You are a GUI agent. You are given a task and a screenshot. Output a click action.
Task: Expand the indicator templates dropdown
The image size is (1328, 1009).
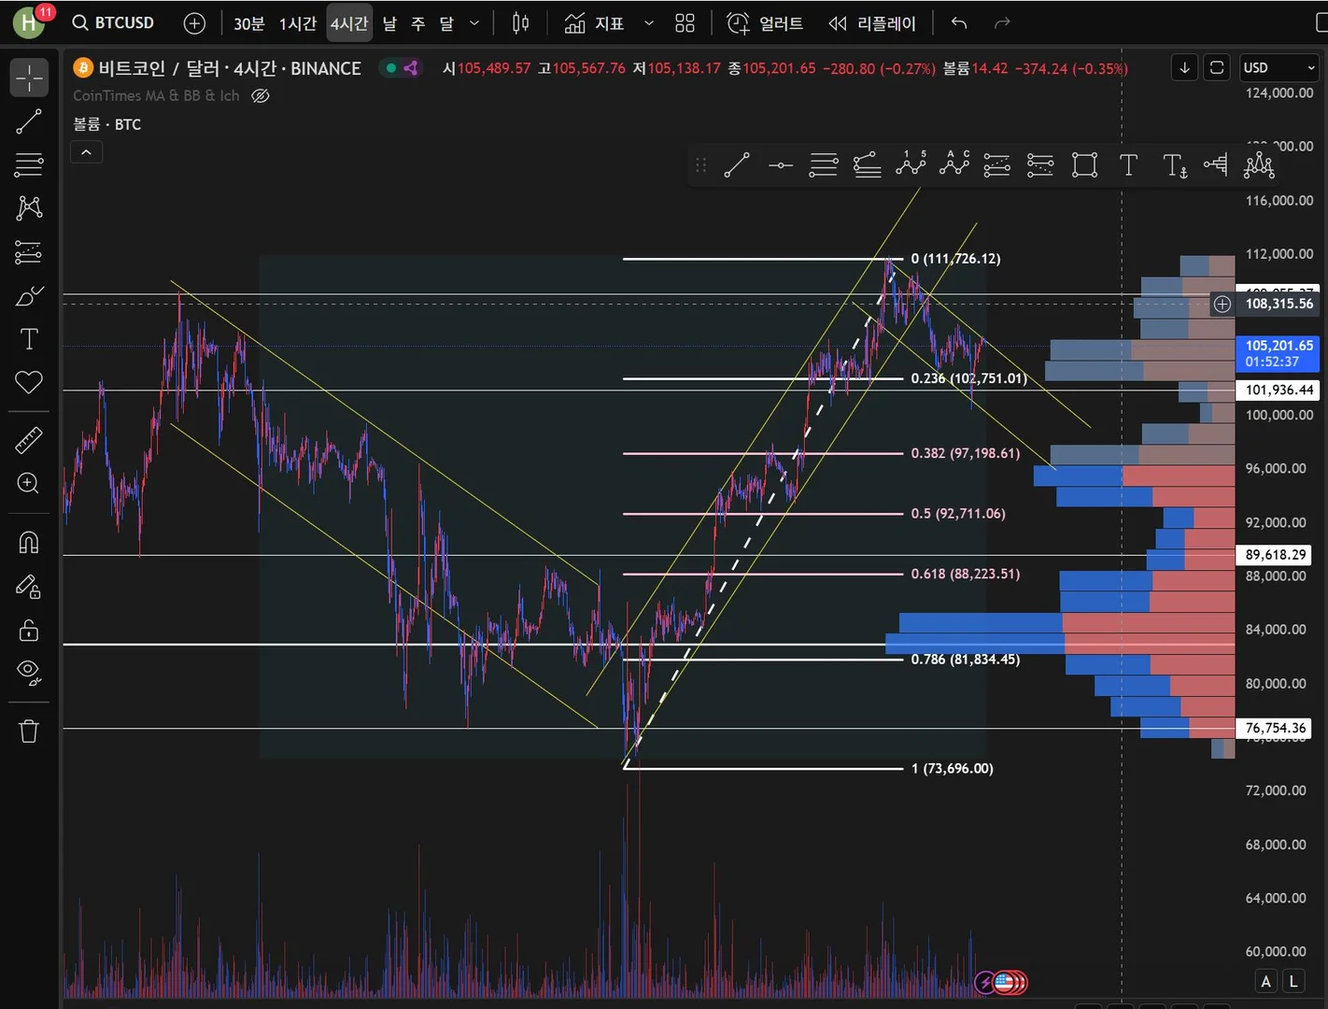(649, 23)
